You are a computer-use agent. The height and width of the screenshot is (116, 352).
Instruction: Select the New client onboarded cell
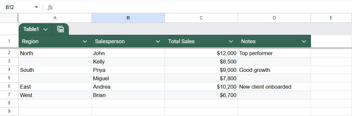[274, 87]
